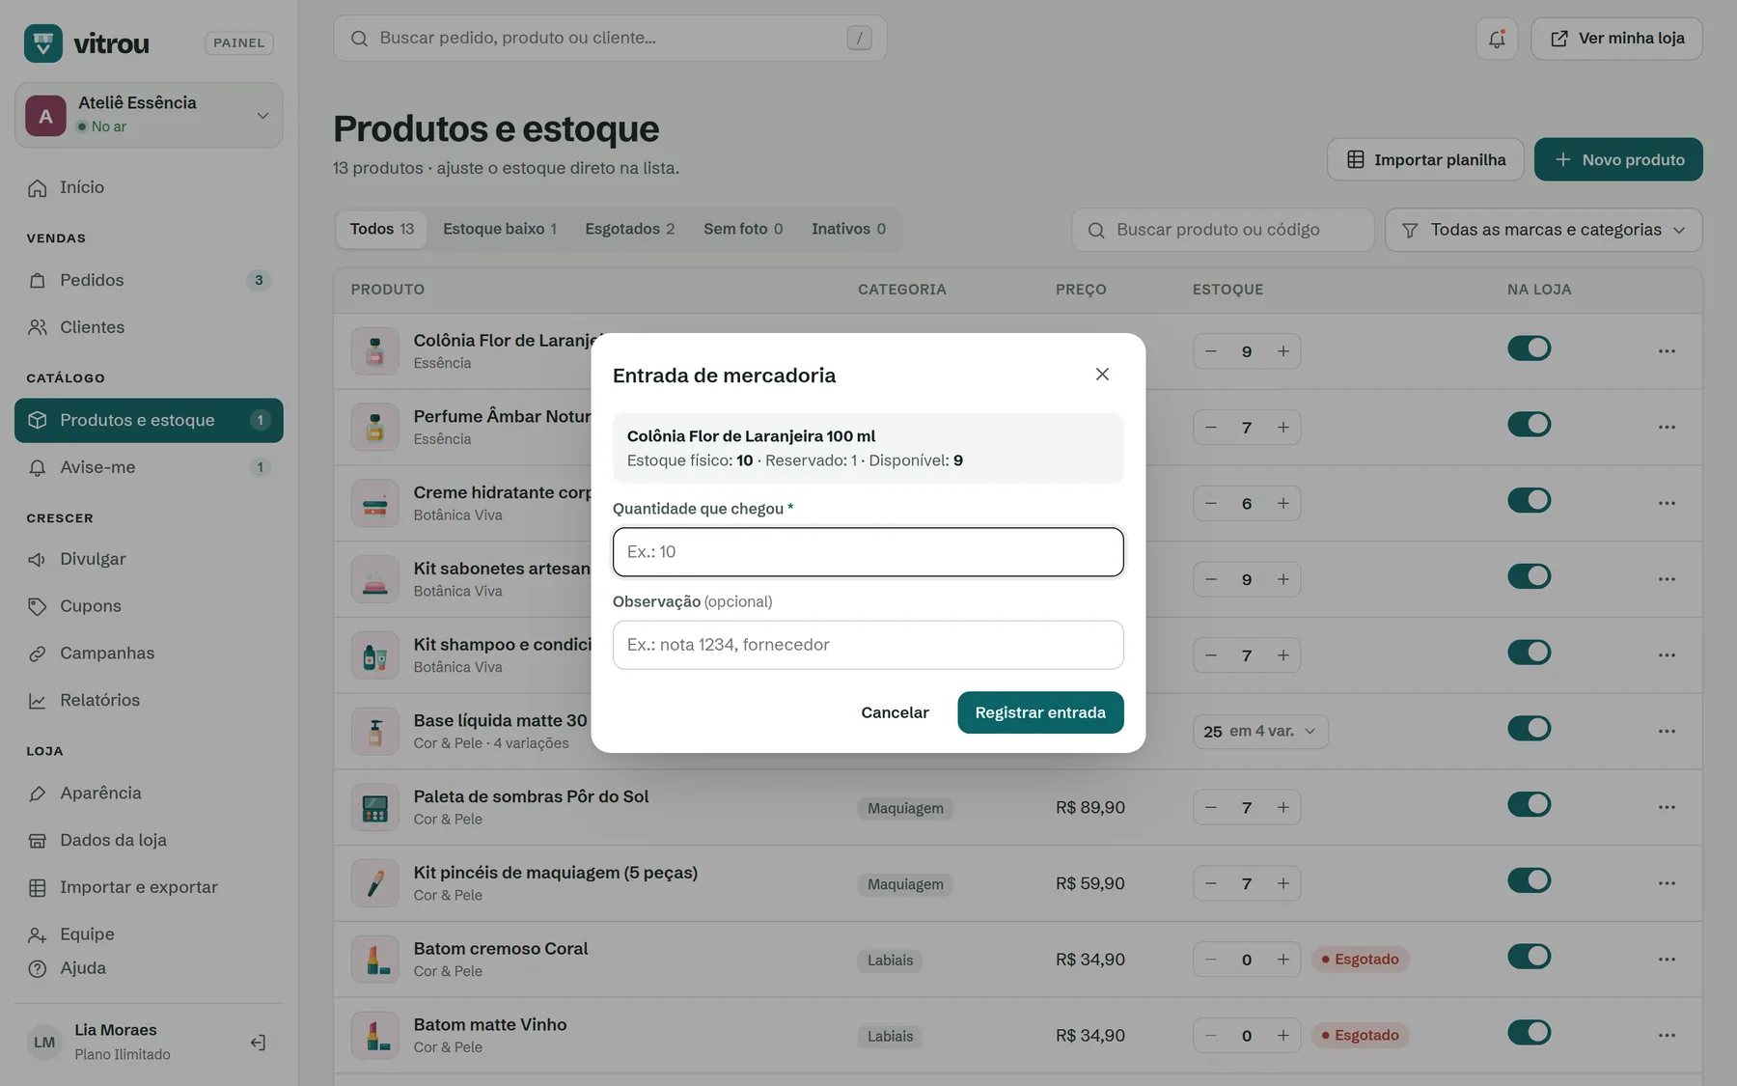This screenshot has width=1737, height=1086.
Task: Click Importar planilha button
Action: 1425,159
